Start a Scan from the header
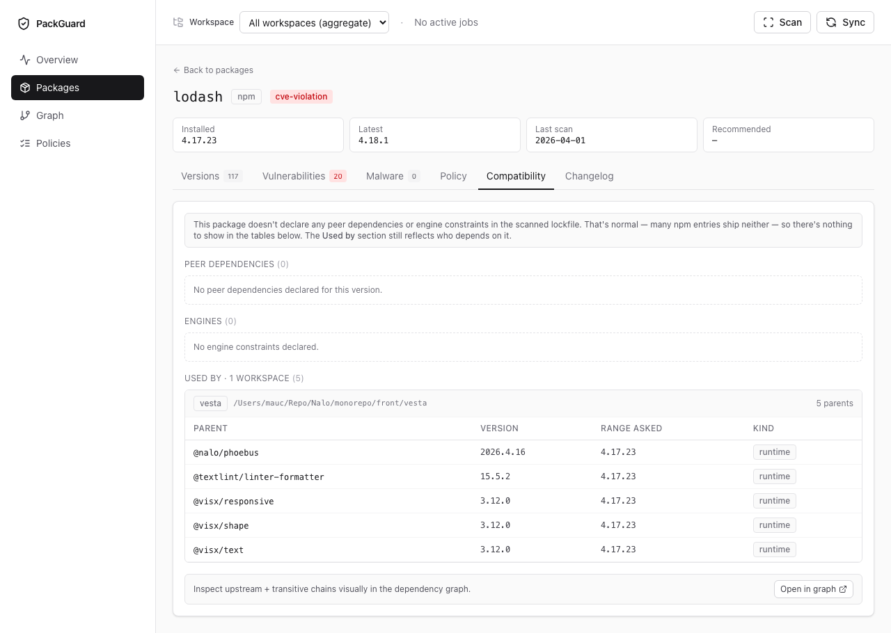The height and width of the screenshot is (633, 891). click(x=782, y=22)
